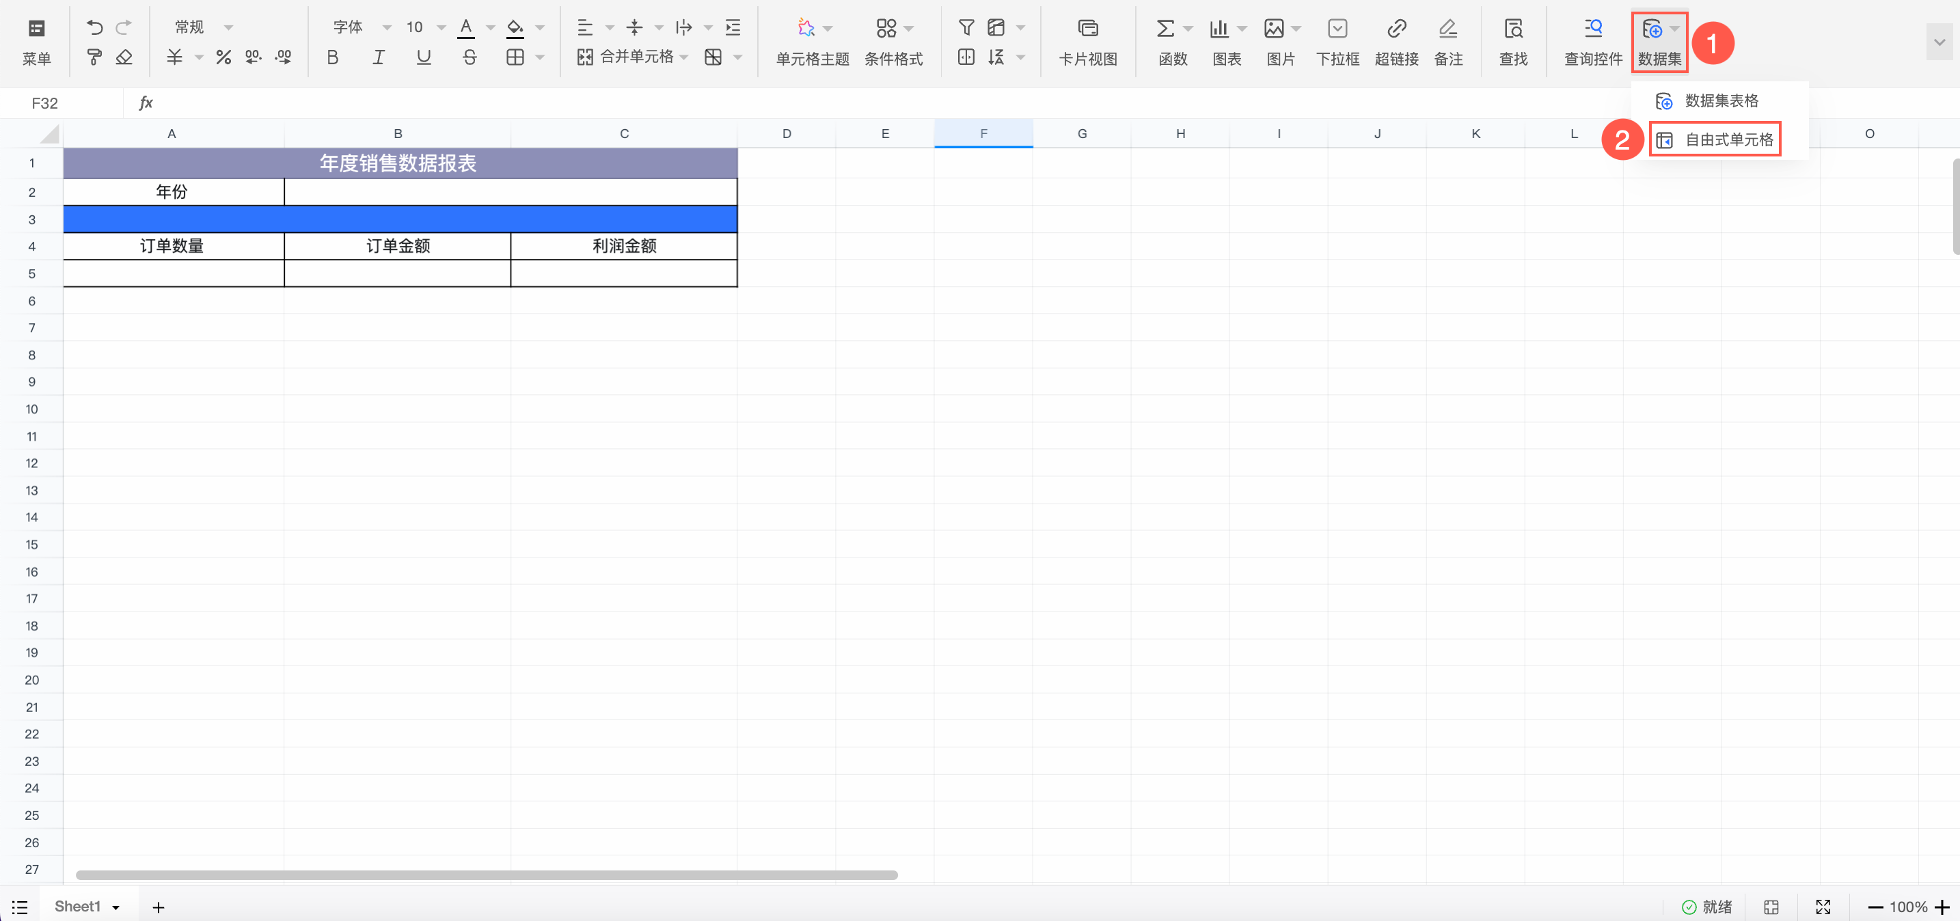Open the card view (卡片视图)
Image resolution: width=1960 pixels, height=921 pixels.
tap(1087, 29)
